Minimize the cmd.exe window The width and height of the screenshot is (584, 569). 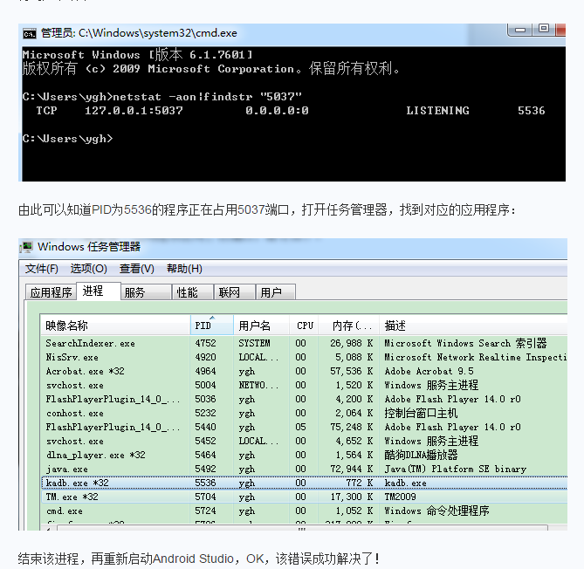pyautogui.click(x=520, y=30)
